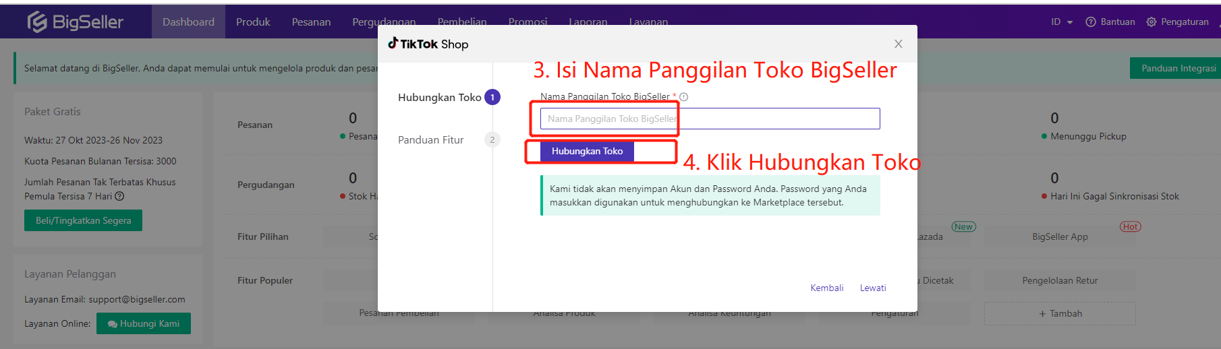Open Pengaturan settings gear

pos(1151,22)
